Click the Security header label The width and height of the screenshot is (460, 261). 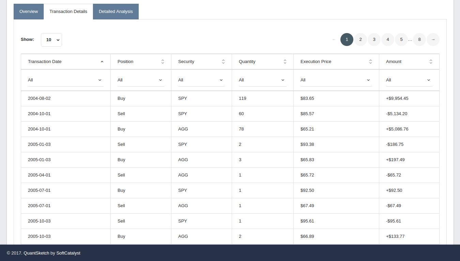click(186, 62)
